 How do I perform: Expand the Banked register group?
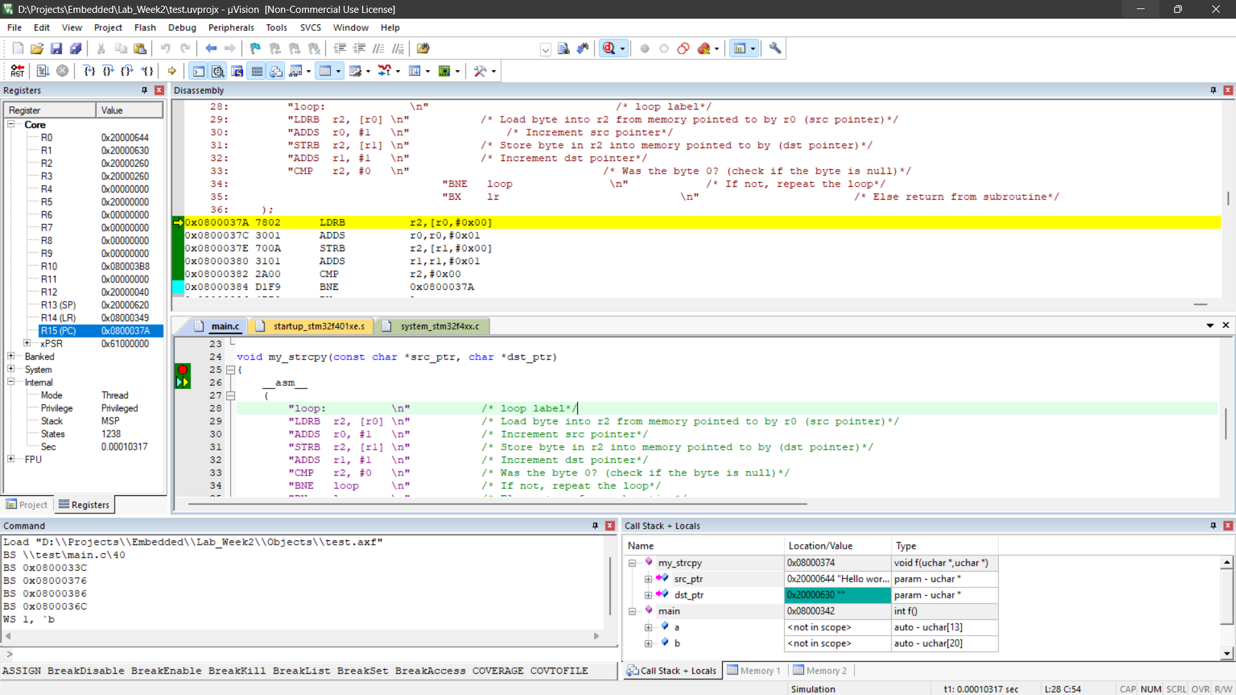coord(11,356)
